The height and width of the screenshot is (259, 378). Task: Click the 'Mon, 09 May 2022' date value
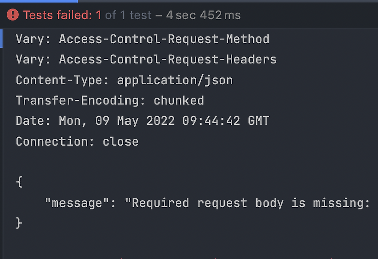pyautogui.click(x=117, y=121)
